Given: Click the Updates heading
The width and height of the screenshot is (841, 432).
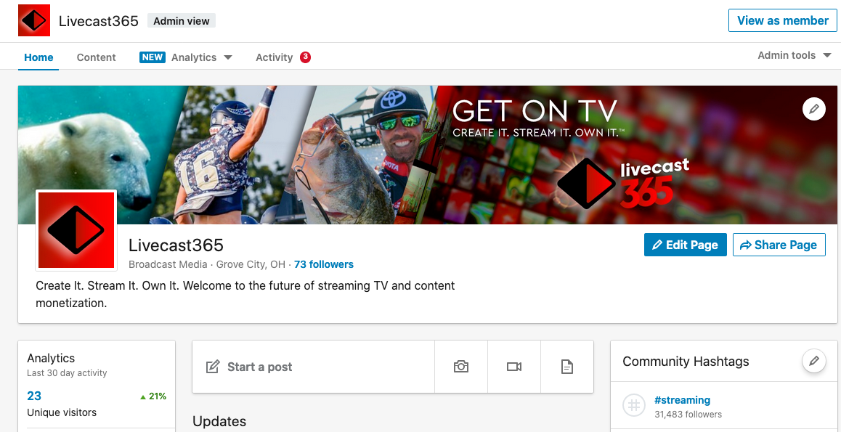Looking at the screenshot, I should (219, 421).
